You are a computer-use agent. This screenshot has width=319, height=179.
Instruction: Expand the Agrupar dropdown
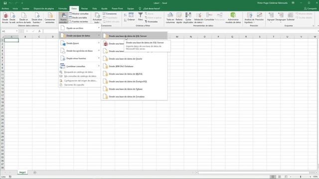coord(271,22)
